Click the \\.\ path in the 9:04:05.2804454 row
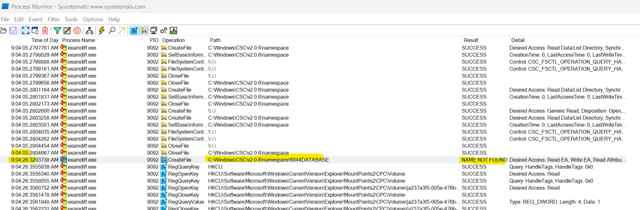Viewport: 640px width, 210px height. [212, 146]
